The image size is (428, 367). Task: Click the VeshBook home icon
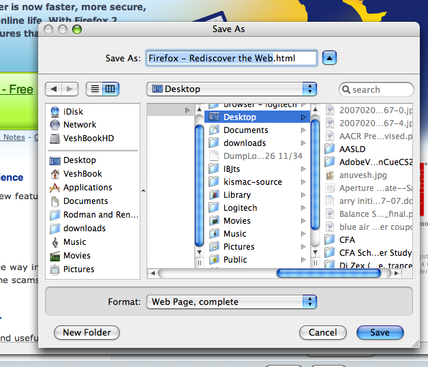click(55, 174)
